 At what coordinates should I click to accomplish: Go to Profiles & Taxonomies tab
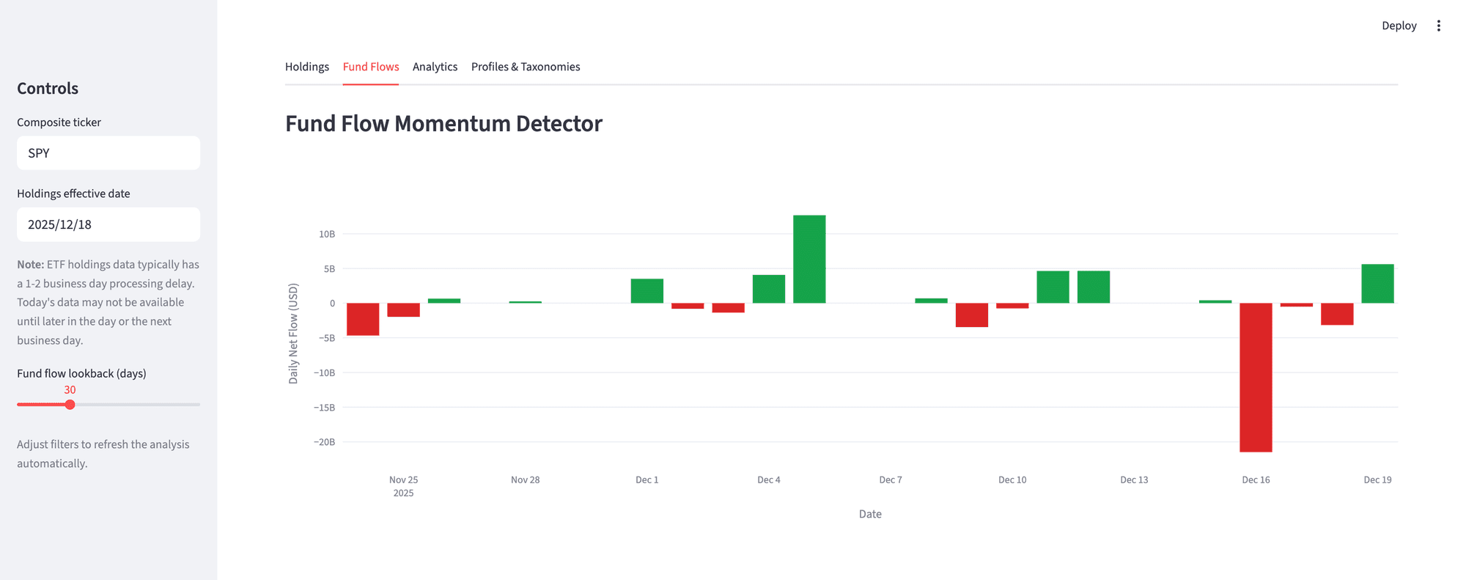pyautogui.click(x=525, y=67)
